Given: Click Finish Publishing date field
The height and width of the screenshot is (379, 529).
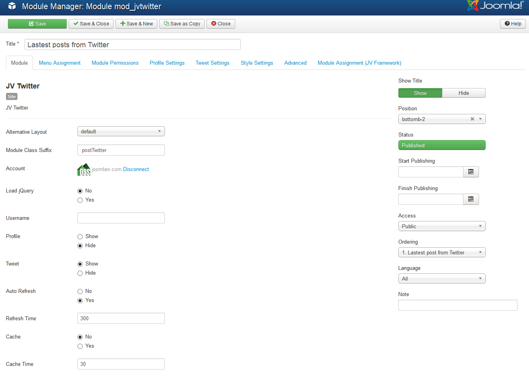Looking at the screenshot, I should click(x=431, y=199).
